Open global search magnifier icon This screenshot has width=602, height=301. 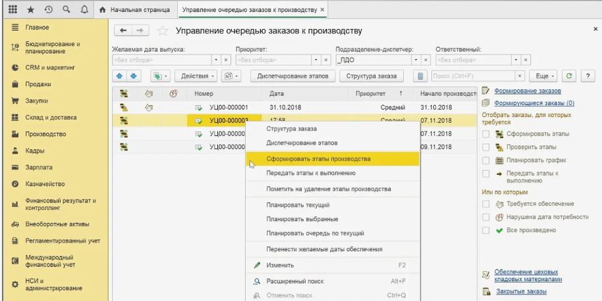coord(66,10)
